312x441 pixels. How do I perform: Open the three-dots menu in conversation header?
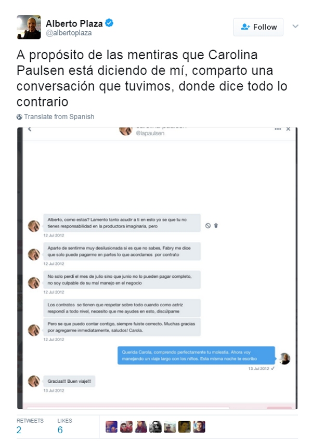(x=278, y=129)
